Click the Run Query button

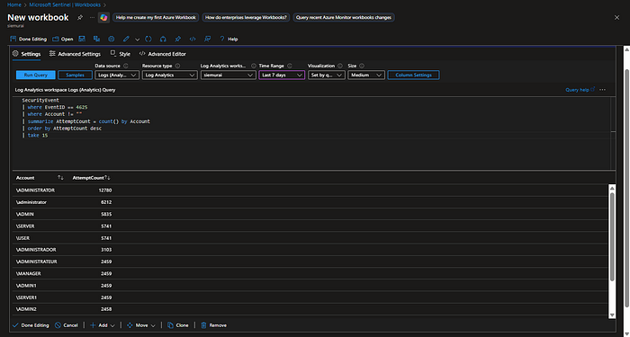[36, 75]
